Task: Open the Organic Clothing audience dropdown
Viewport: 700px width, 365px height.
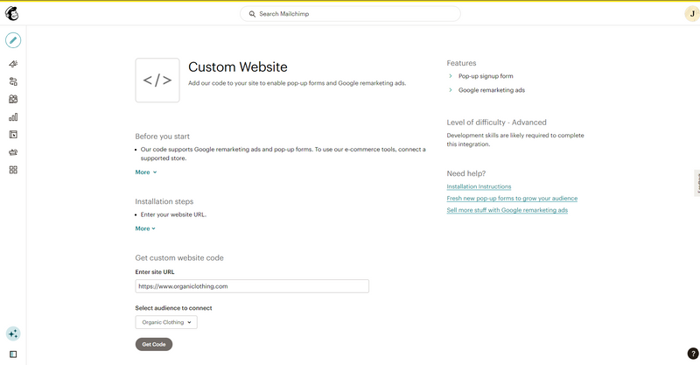Action: point(166,322)
